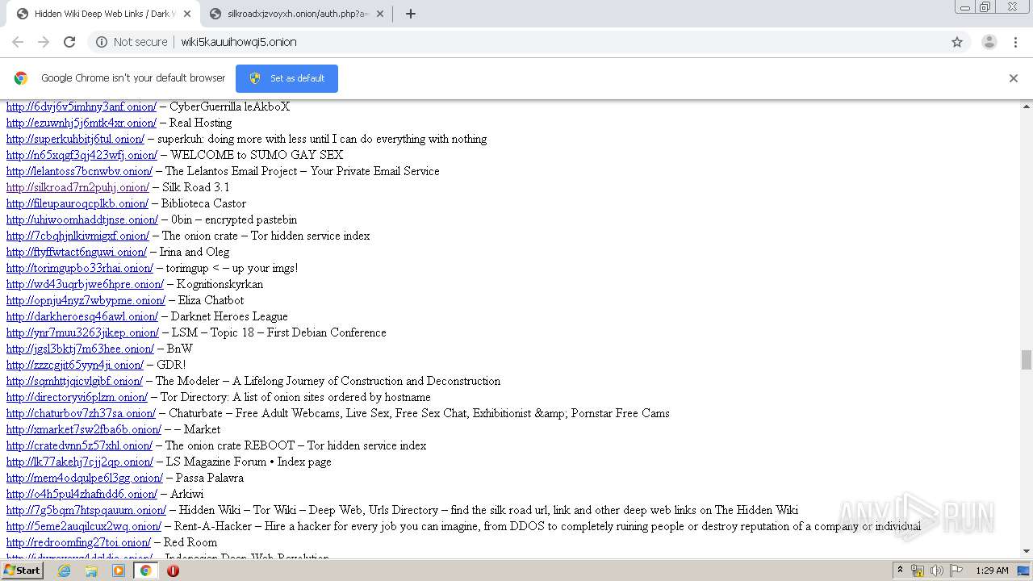Open the LSM First Debian Conference link

[x=82, y=332]
